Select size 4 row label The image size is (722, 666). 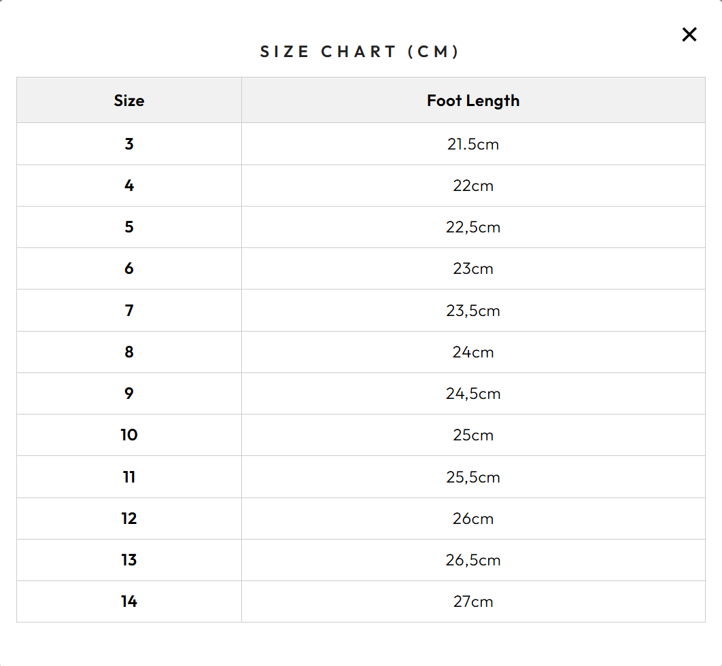pyautogui.click(x=129, y=186)
